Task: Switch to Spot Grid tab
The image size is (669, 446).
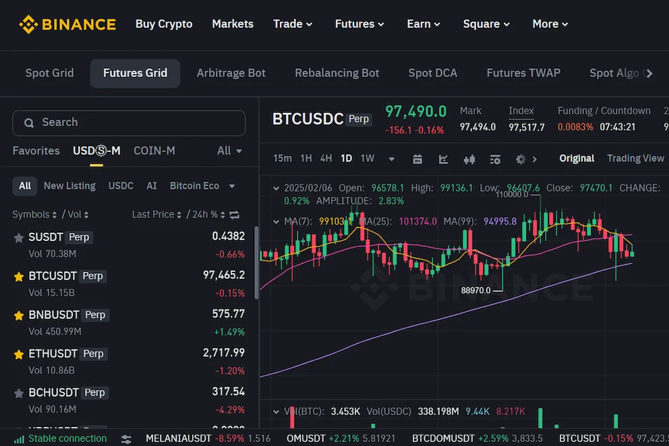Action: point(49,73)
